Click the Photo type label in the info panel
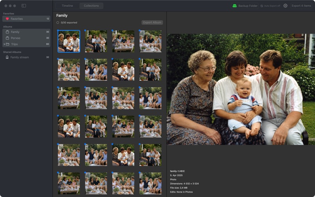Viewport: 315px width, 197px height. [x=173, y=179]
